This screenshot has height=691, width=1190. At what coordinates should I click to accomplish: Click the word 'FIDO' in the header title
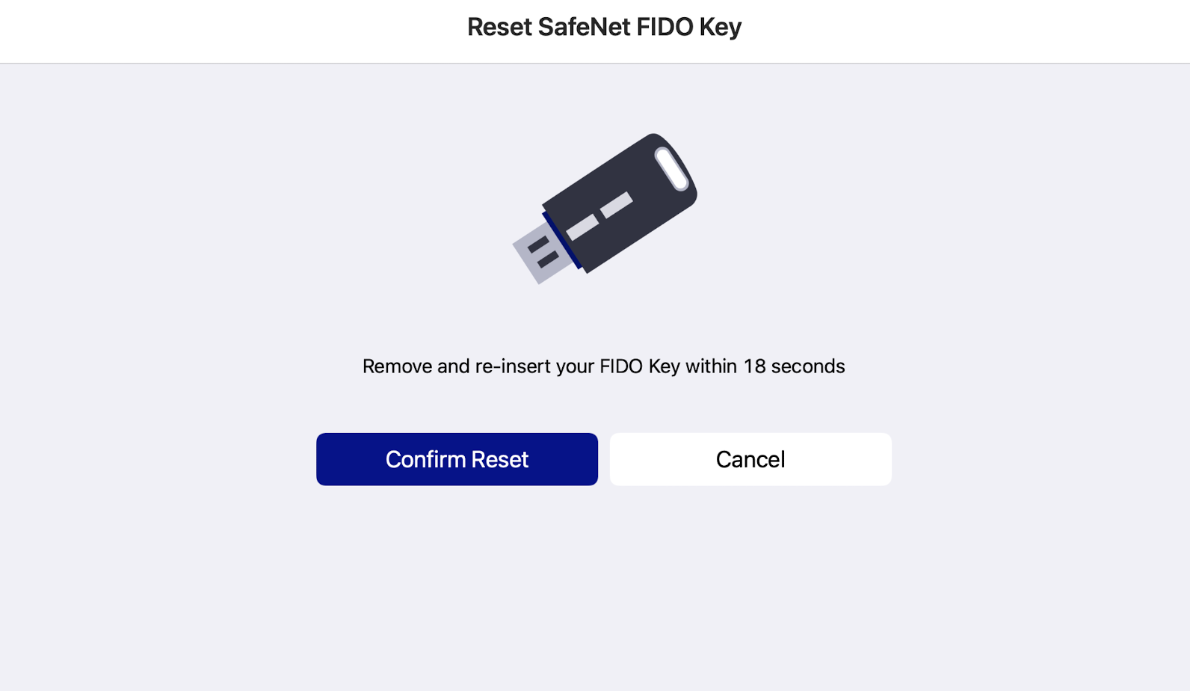665,27
